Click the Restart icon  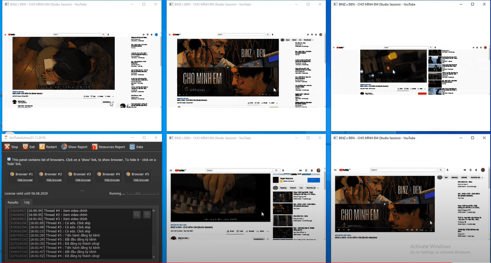point(42,147)
